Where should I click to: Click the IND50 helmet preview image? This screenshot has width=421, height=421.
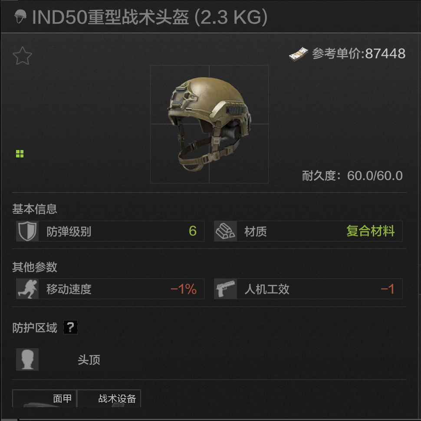click(x=209, y=124)
